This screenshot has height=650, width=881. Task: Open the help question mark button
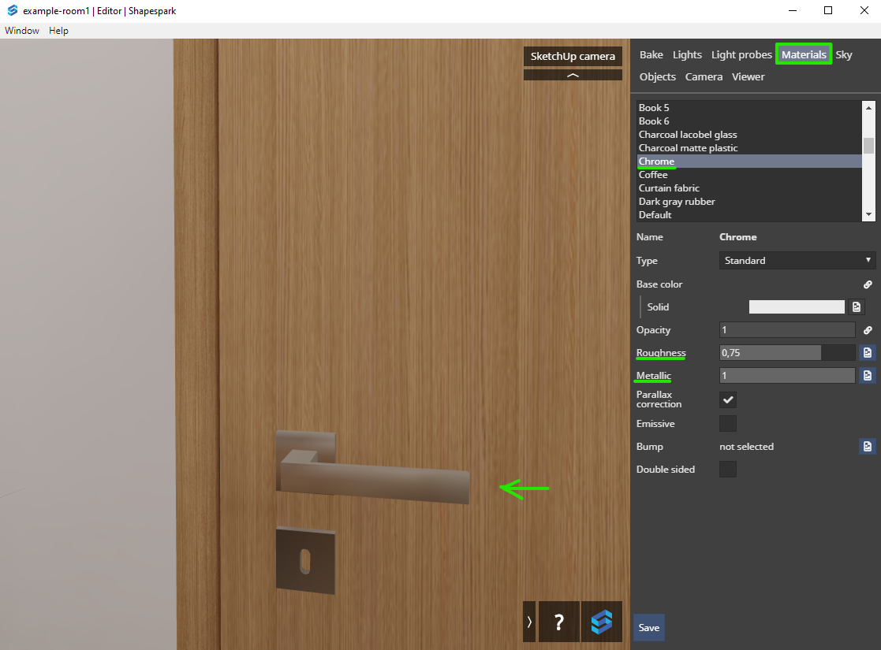click(559, 622)
